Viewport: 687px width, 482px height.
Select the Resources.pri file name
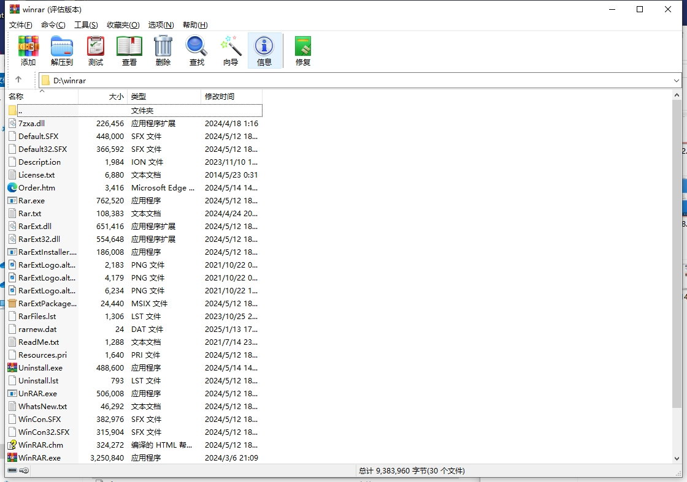[x=42, y=355]
